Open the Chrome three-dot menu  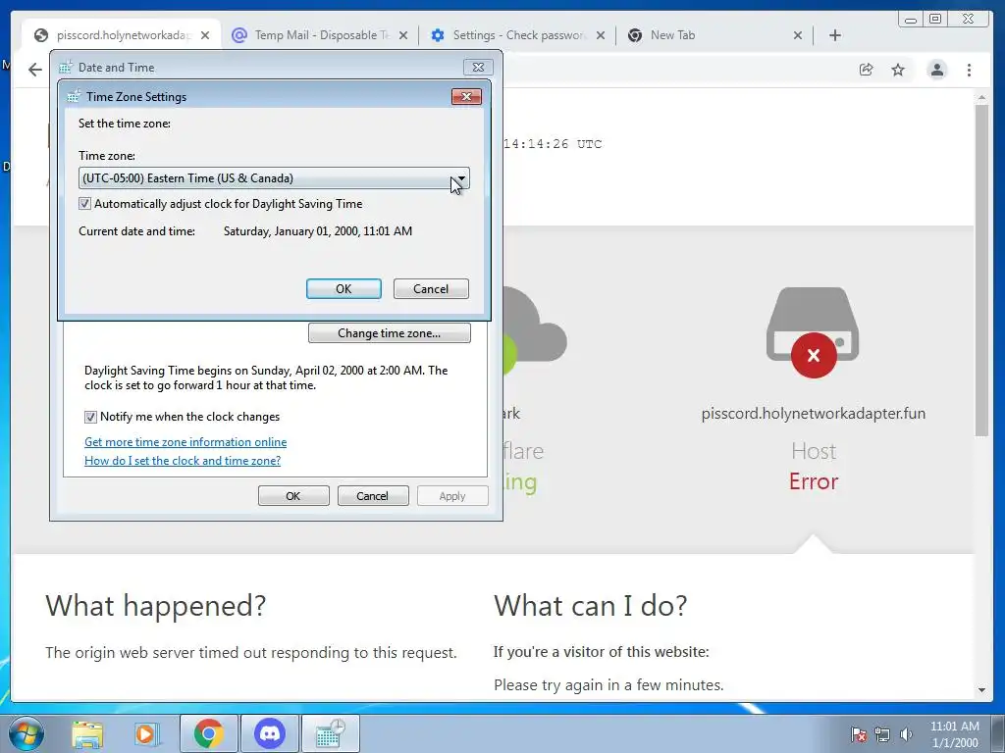(x=969, y=70)
